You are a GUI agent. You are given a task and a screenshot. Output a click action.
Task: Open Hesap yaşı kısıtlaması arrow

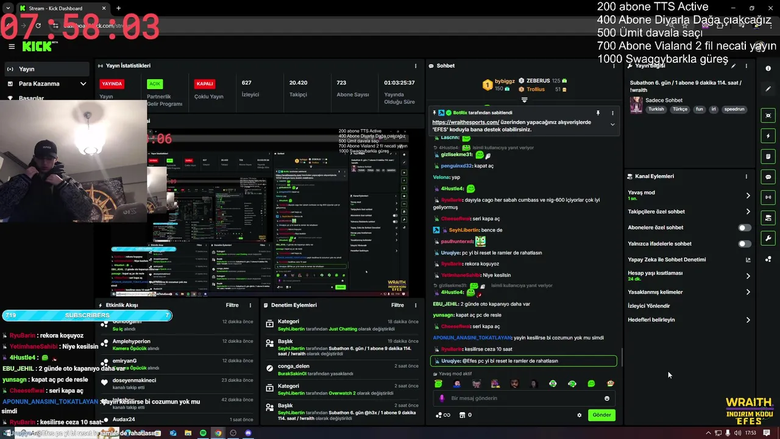[748, 276]
